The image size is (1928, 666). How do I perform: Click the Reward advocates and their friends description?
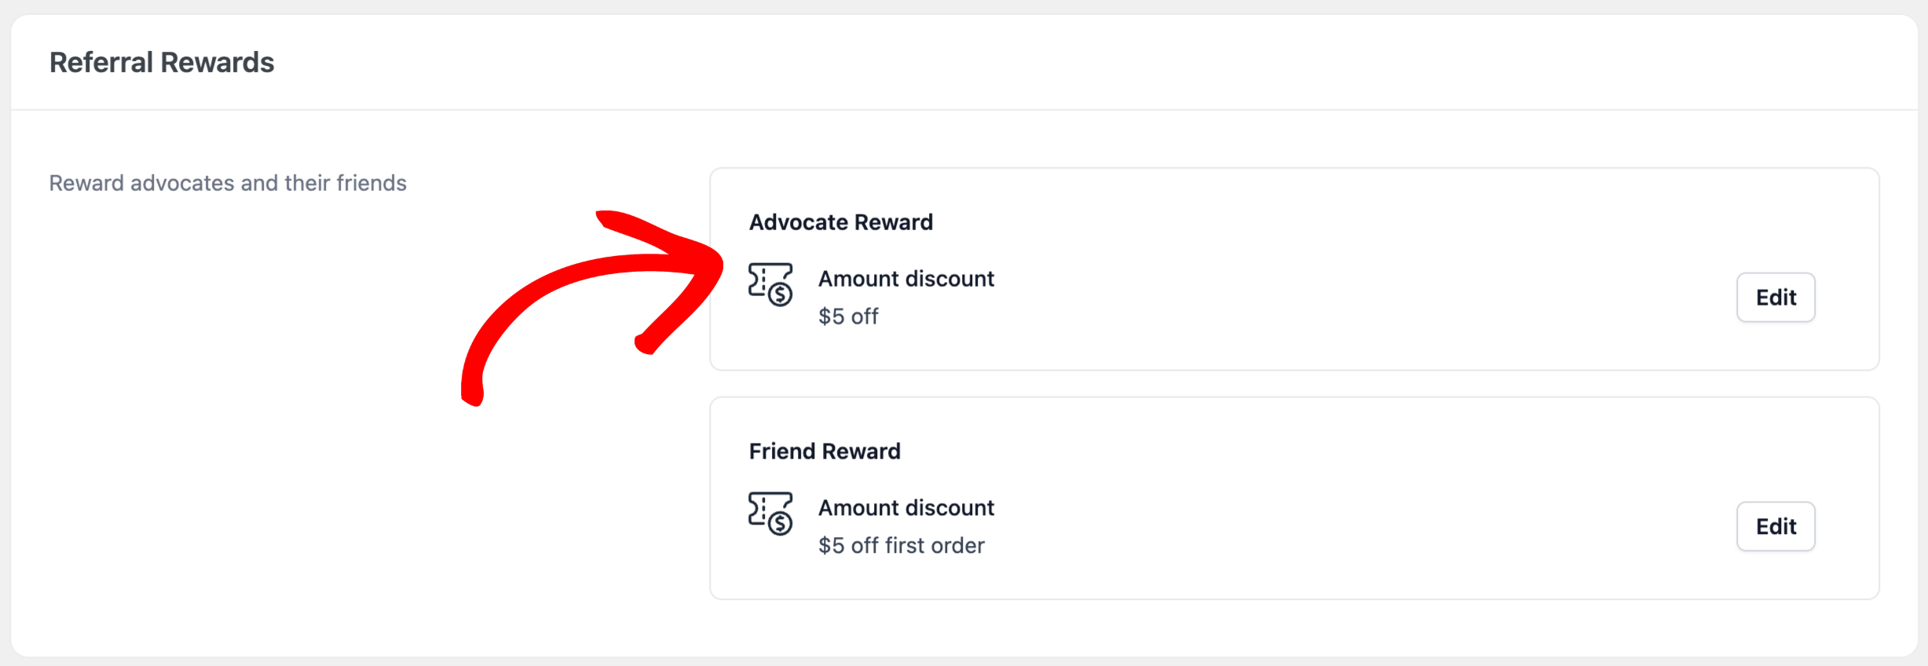point(228,182)
